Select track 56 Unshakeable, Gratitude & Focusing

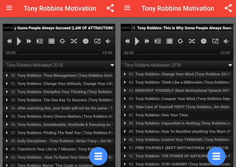tap(59, 125)
